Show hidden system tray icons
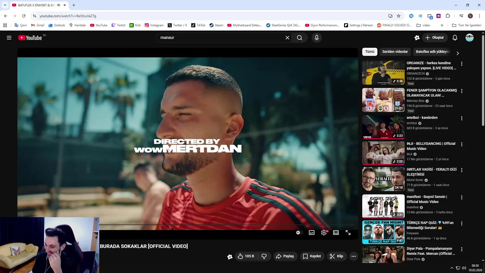The image size is (485, 273). point(452,268)
